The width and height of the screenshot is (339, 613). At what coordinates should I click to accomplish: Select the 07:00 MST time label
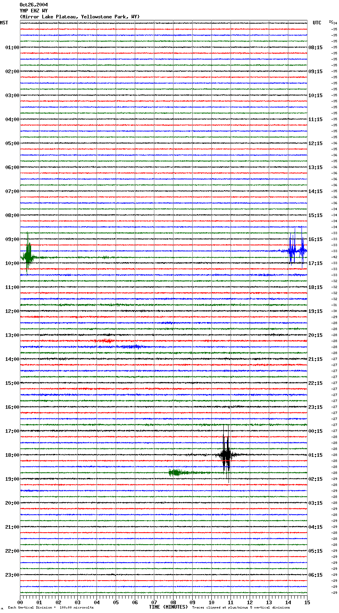pos(12,191)
